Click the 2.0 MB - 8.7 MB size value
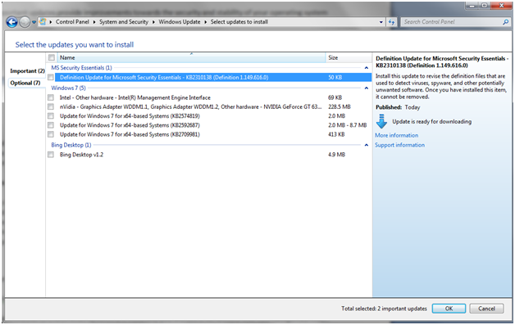The width and height of the screenshot is (515, 325). click(x=348, y=125)
